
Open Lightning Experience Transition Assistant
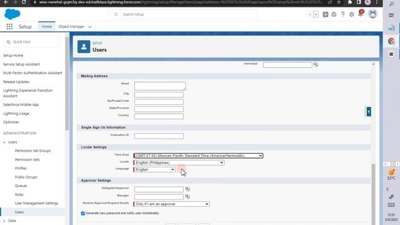(x=27, y=93)
